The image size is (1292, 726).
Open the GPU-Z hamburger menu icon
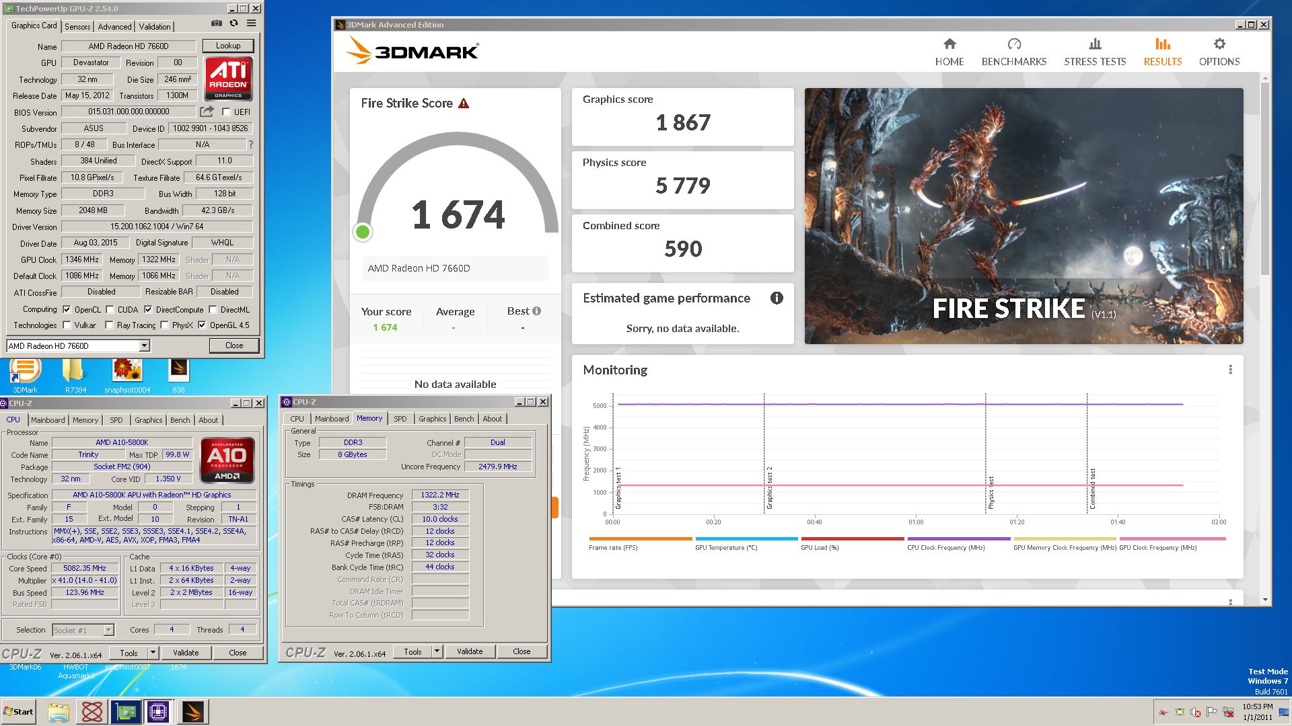251,24
